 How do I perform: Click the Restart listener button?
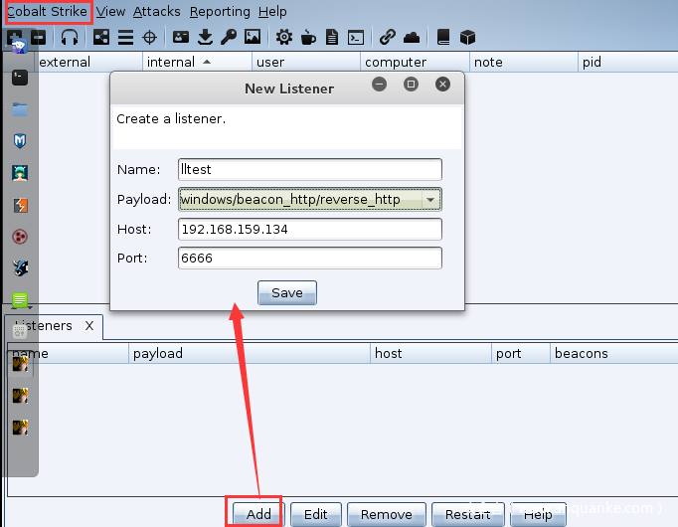click(468, 514)
